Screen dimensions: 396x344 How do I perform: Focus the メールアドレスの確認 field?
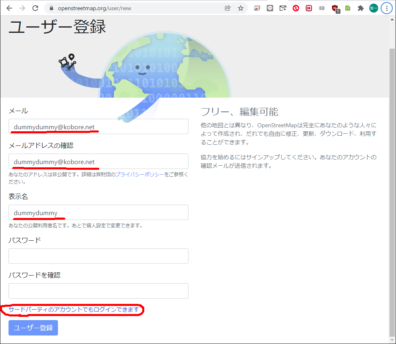pos(98,161)
